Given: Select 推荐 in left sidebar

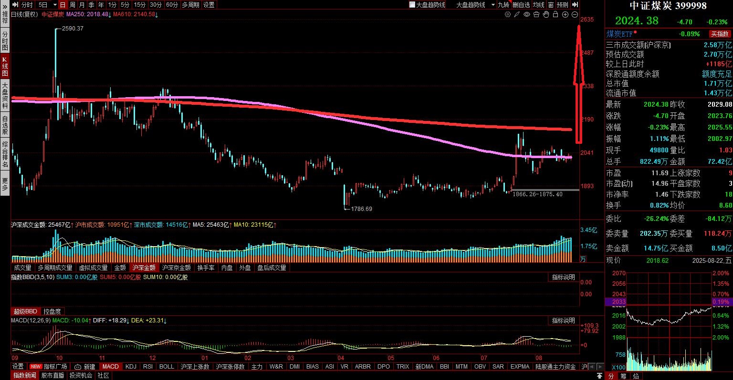Looking at the screenshot, I should (x=5, y=18).
